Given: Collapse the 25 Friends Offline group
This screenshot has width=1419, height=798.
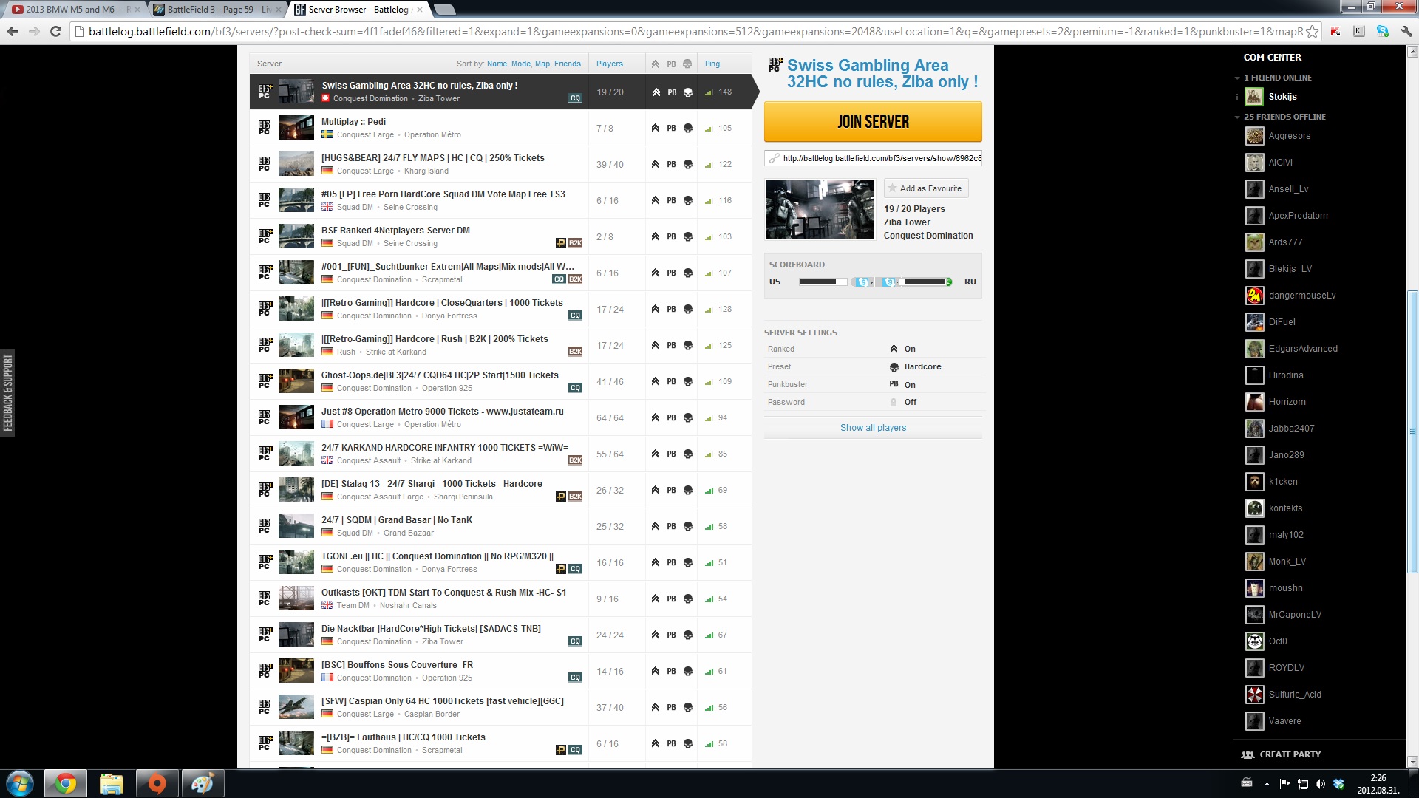Looking at the screenshot, I should click(1237, 117).
